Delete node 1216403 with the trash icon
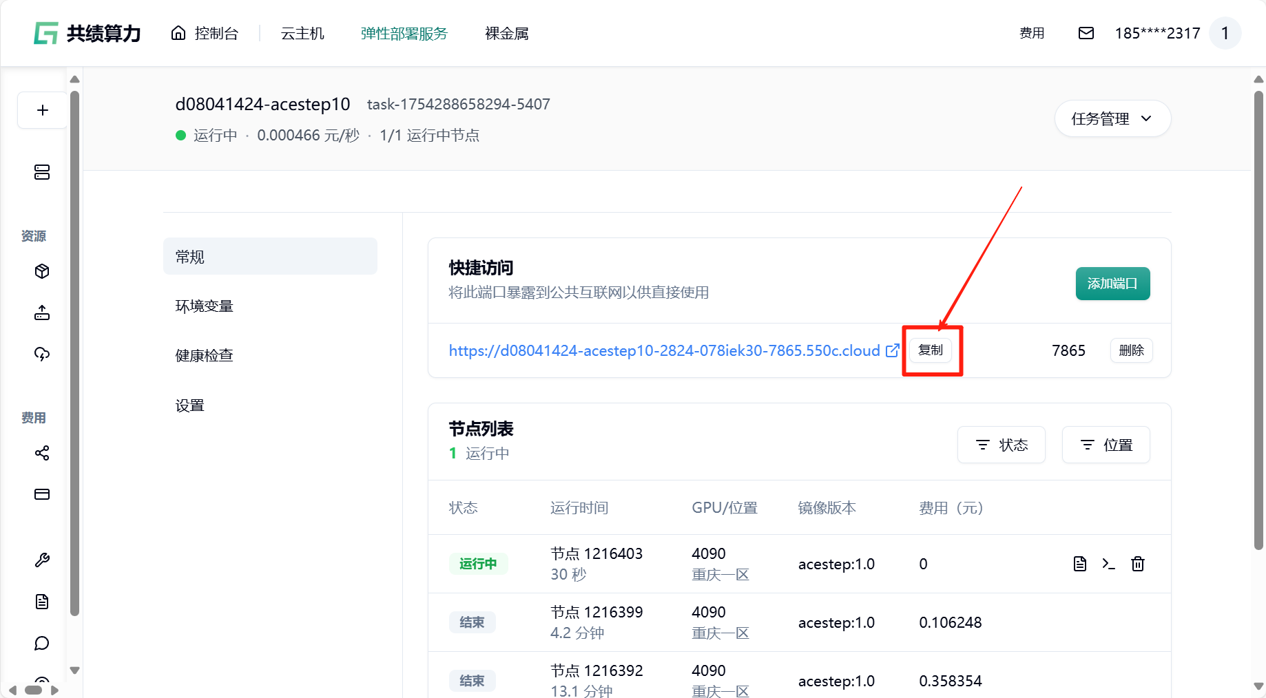Image resolution: width=1266 pixels, height=698 pixels. pos(1138,564)
